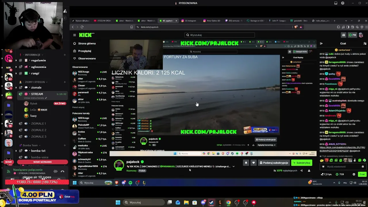Go back in the browser
The height and width of the screenshot is (207, 368).
[73, 27]
